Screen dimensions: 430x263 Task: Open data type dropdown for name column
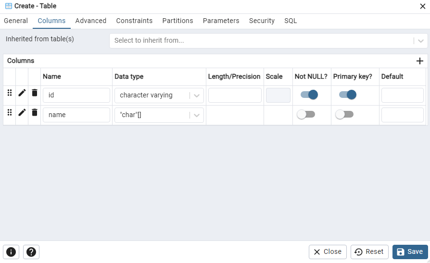pyautogui.click(x=197, y=115)
